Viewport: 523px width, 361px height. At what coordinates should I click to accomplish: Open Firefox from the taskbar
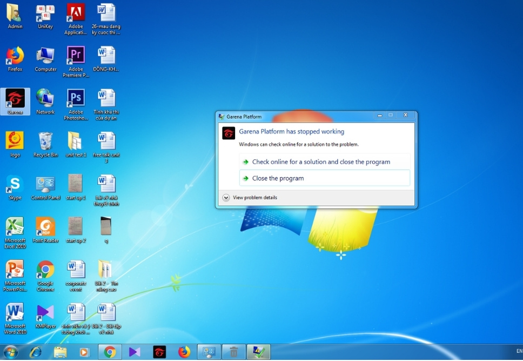[x=184, y=352]
